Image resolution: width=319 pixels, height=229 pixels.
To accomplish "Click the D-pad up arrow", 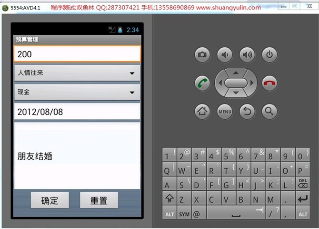I will coord(236,73).
